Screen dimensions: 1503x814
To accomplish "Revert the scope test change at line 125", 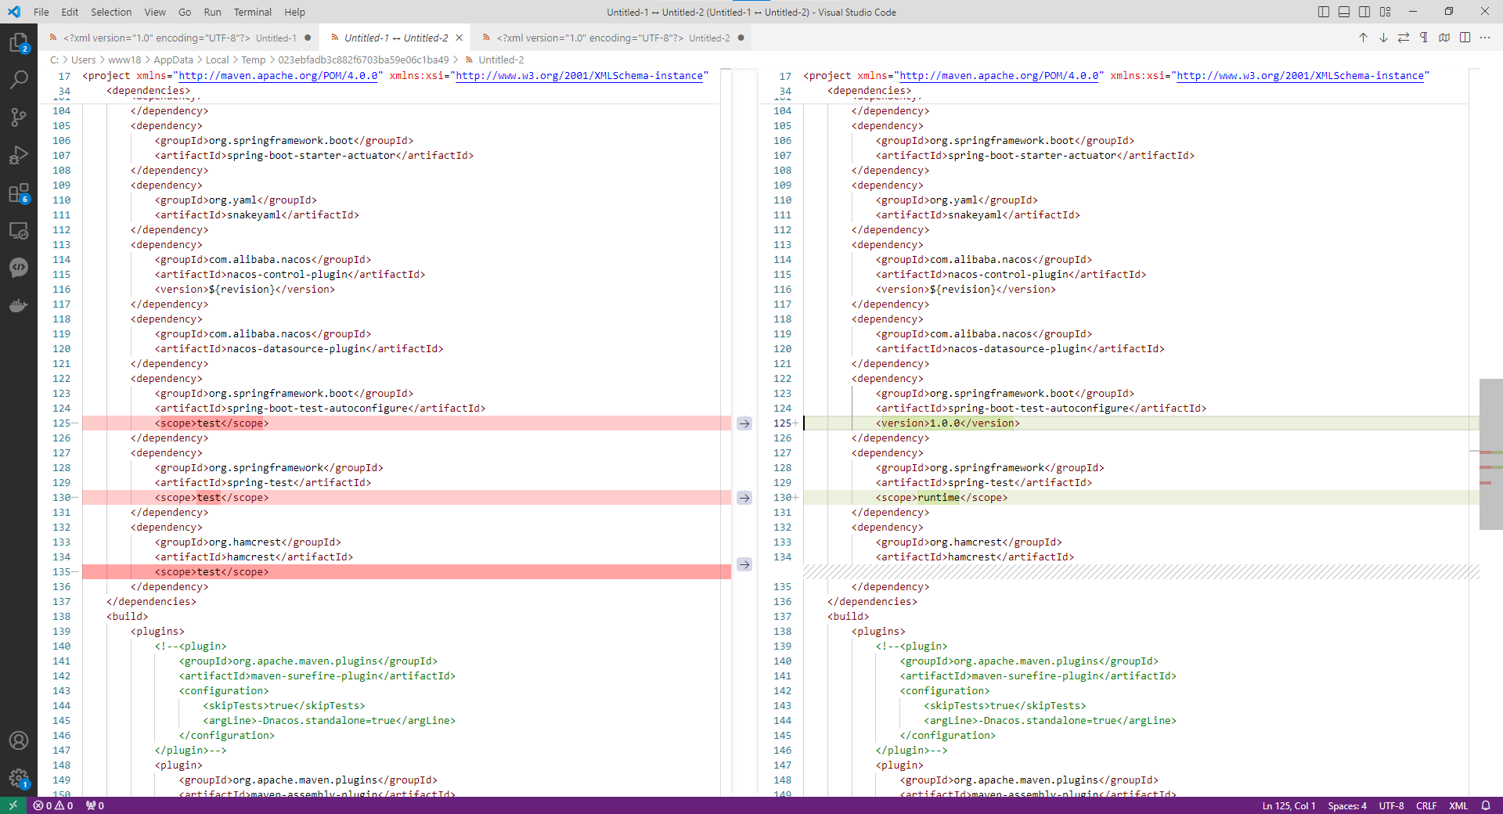I will coord(744,423).
